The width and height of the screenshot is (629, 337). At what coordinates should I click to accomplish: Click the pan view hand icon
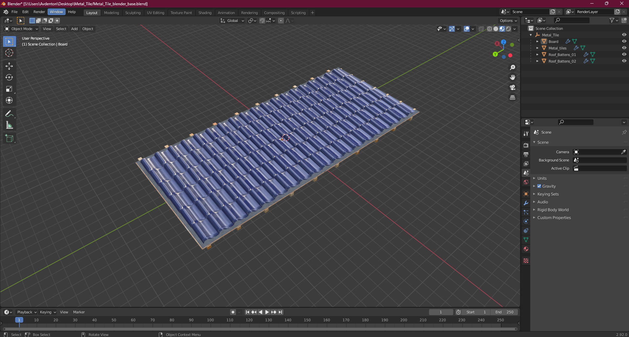click(x=513, y=77)
